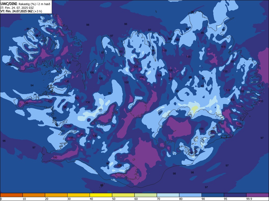Image resolution: width=269 pixels, height=201 pixels.
Task: Pick the pale blue 70–80 legend swatch
Action: point(168,195)
